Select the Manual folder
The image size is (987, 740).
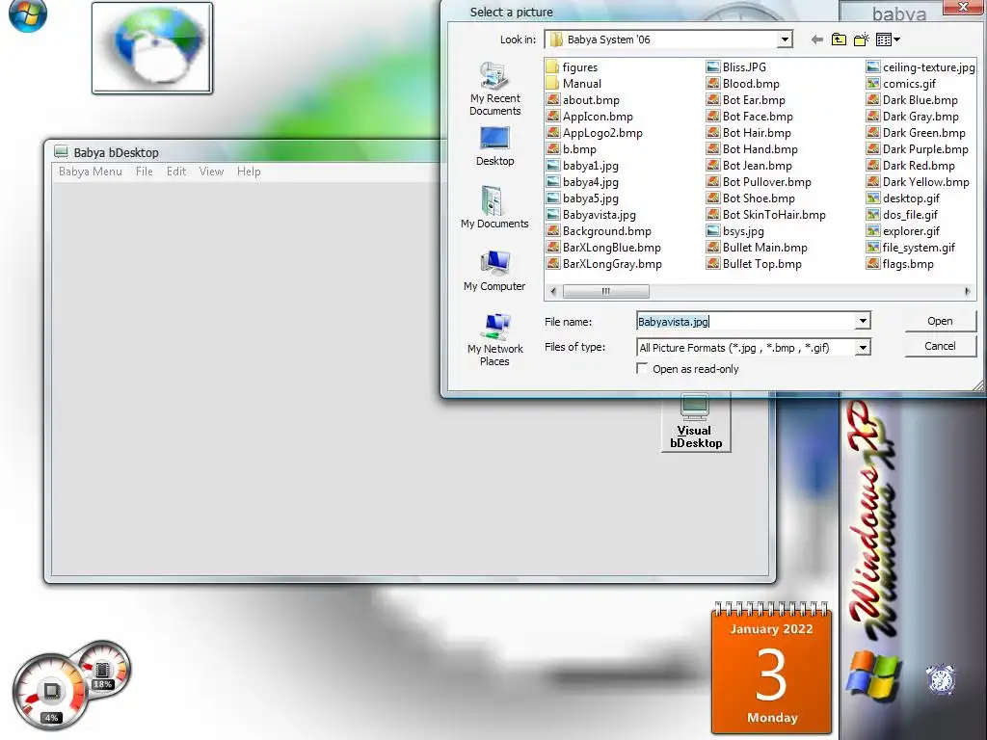point(574,83)
